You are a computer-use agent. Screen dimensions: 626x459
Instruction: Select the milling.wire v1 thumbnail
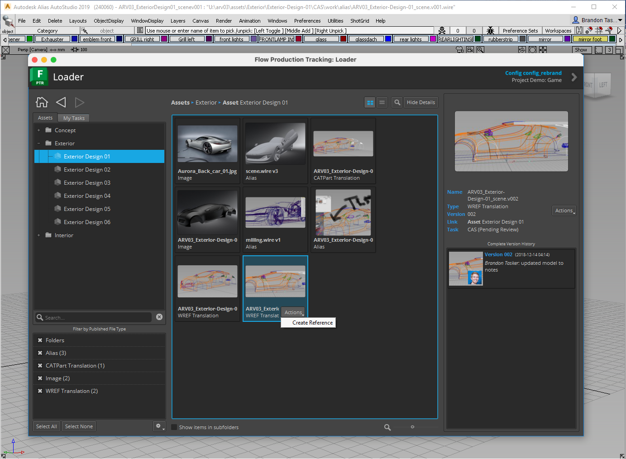[x=275, y=220]
